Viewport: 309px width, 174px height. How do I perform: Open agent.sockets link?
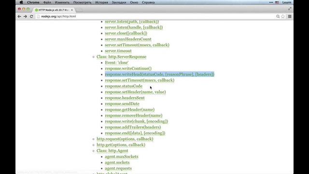[x=117, y=162]
